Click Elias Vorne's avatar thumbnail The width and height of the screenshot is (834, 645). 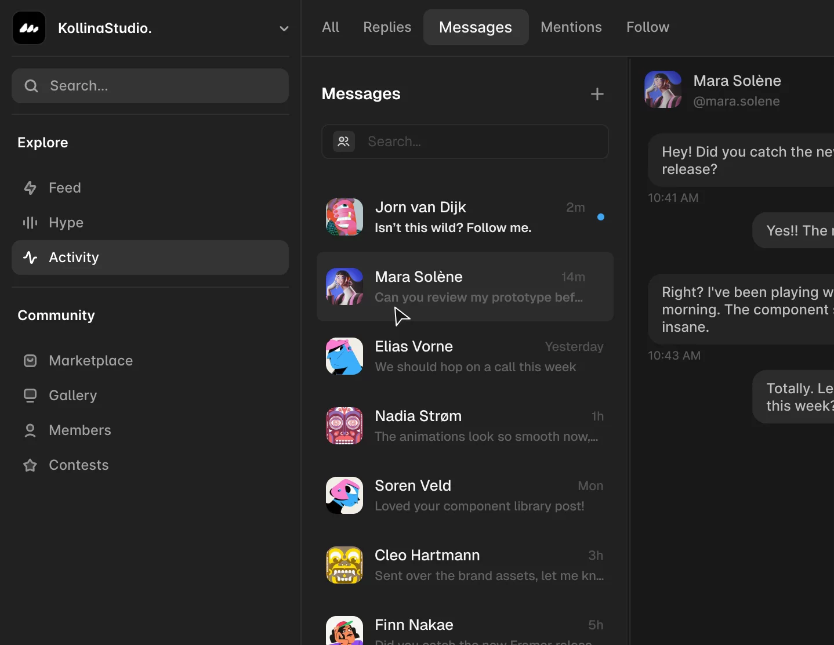coord(345,356)
